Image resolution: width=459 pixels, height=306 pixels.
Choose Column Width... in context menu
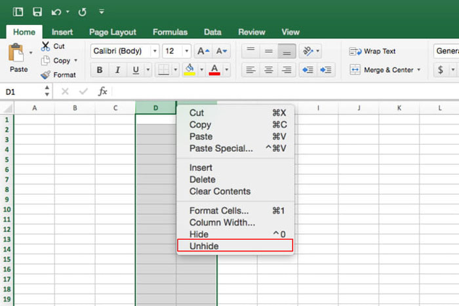(x=235, y=222)
